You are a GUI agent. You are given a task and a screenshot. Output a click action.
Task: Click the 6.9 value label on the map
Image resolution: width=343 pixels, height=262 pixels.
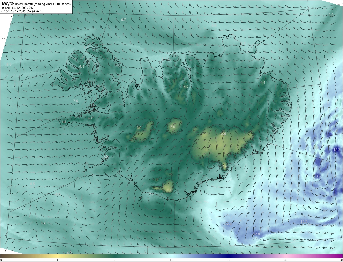69,253
